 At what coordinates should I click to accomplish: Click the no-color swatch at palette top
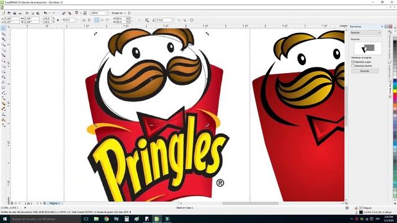[x=395, y=38]
